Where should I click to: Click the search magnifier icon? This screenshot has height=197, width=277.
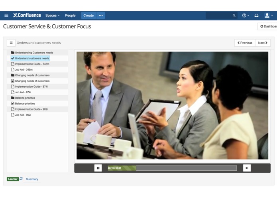pos(234,16)
